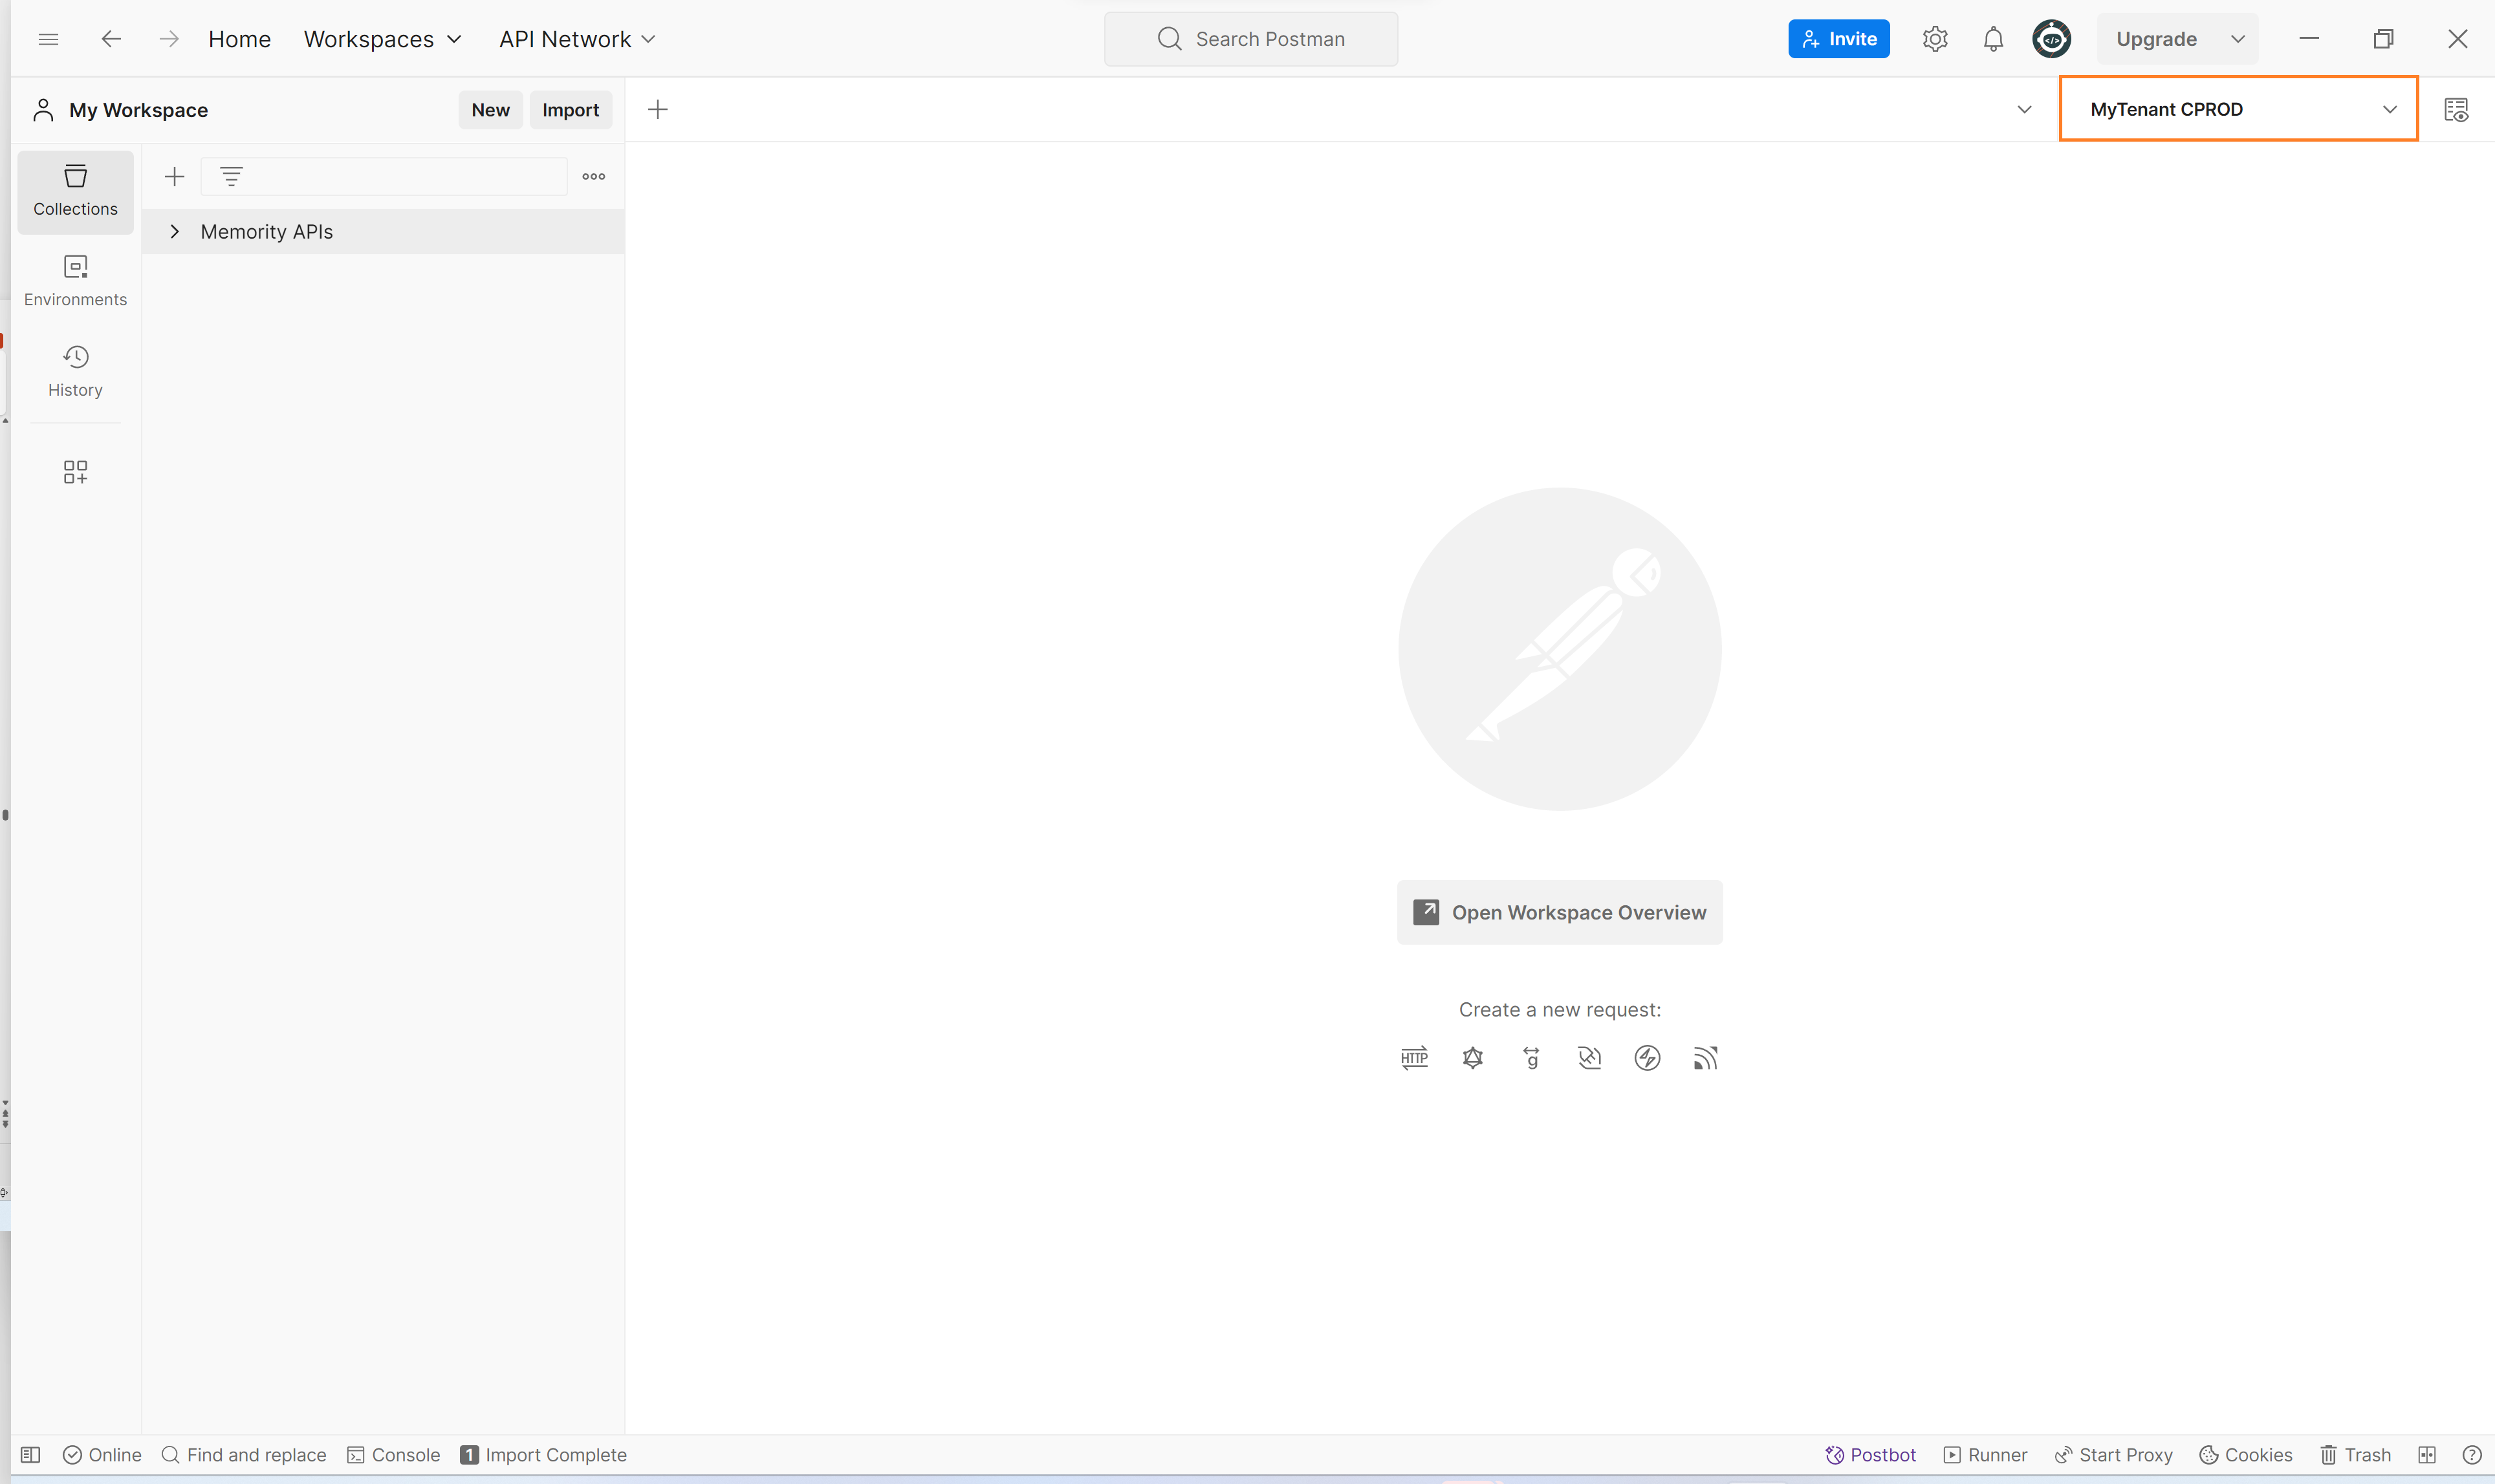Click Open Workspace Overview button
Image resolution: width=2495 pixels, height=1484 pixels.
tap(1558, 912)
